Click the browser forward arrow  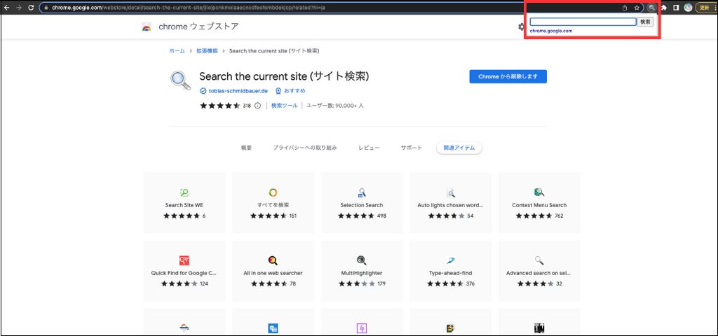tap(19, 8)
